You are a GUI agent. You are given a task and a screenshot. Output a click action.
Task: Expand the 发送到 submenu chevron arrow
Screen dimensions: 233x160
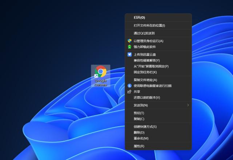pyautogui.click(x=188, y=105)
